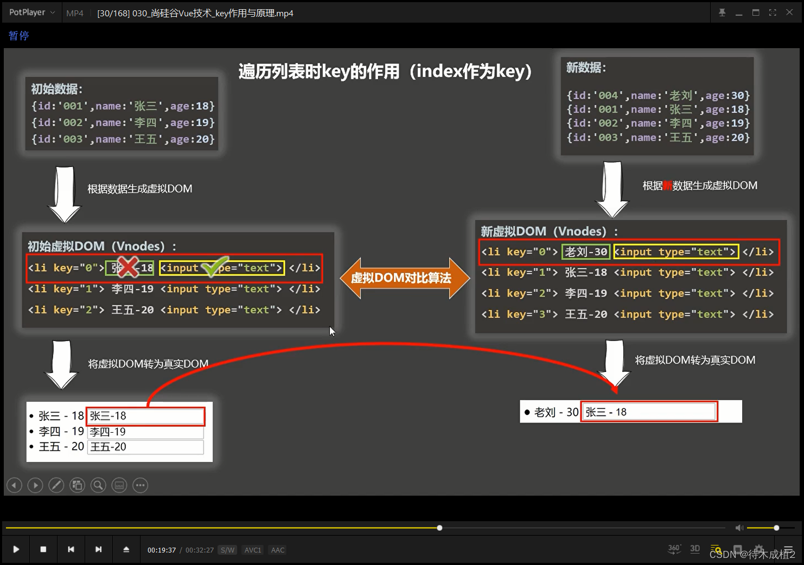Enable 360 degree video mode
The image size is (804, 565).
[674, 549]
